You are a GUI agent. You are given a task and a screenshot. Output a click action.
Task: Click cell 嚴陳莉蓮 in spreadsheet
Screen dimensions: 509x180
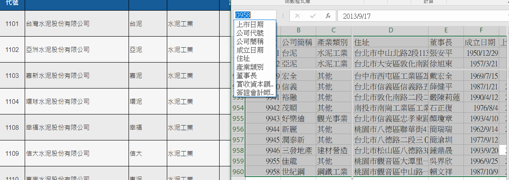click(x=446, y=97)
